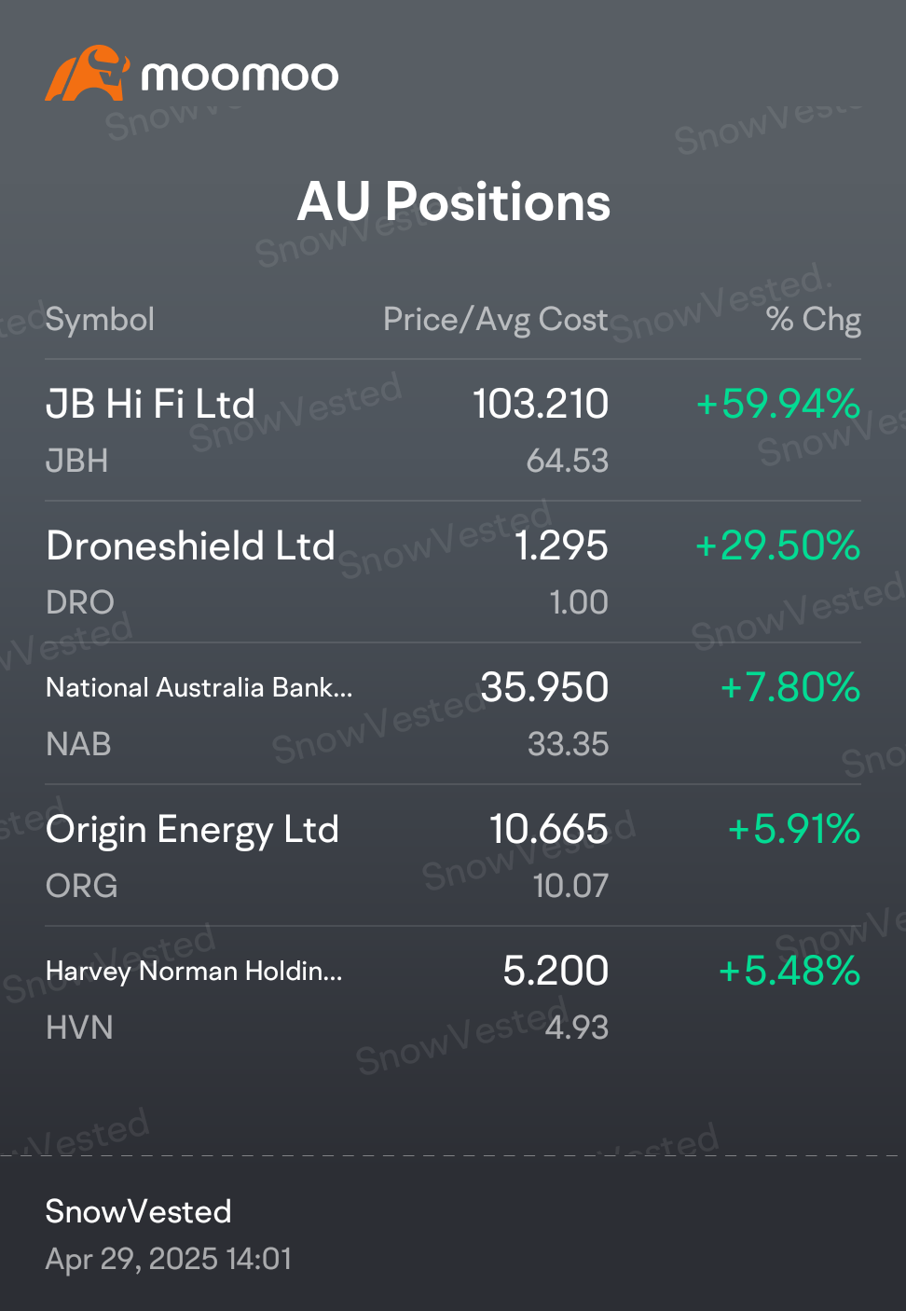Select the Symbol column header

click(x=100, y=320)
